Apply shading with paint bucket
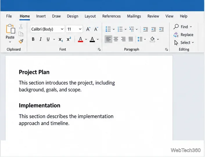The height and width of the screenshot is (157, 205). 152,39
